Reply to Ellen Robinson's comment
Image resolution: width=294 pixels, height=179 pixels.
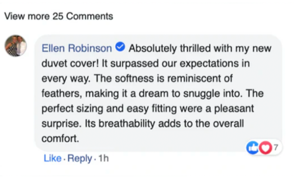pos(80,158)
